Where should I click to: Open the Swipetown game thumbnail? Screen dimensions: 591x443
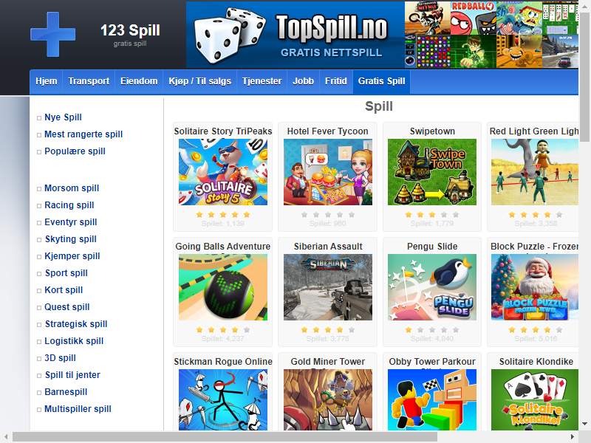tap(432, 172)
